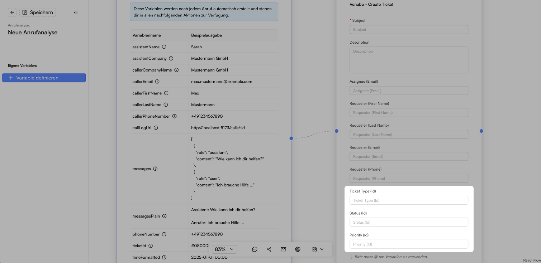
Task: Click the React Flow attribution link
Action: [x=531, y=260]
